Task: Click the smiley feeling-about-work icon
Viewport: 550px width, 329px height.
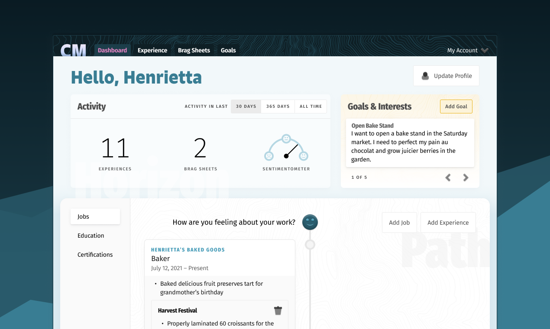Action: 310,222
